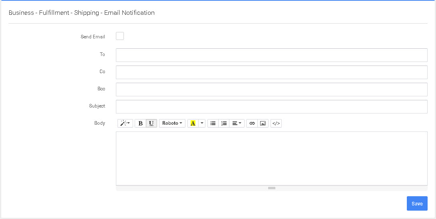Open the magic wand style menu
Screen dimensions: 436x219
[125, 123]
